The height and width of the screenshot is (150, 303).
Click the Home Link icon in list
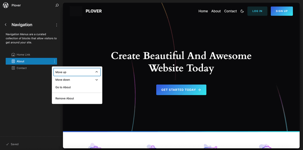[13, 55]
